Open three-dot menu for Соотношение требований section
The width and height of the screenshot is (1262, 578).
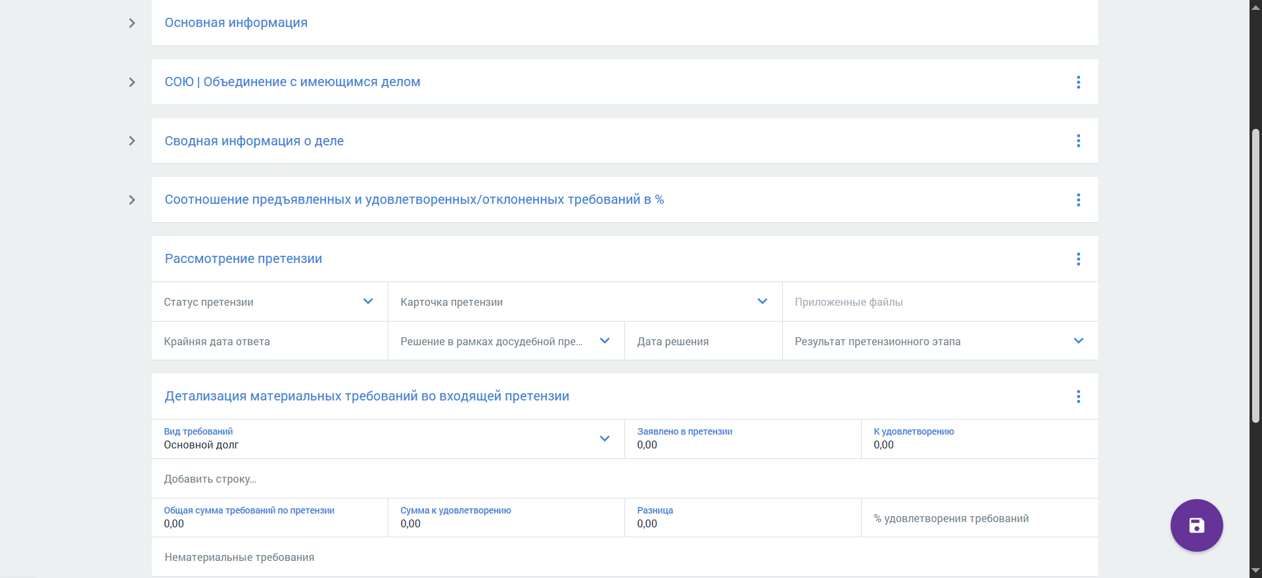[x=1078, y=200]
